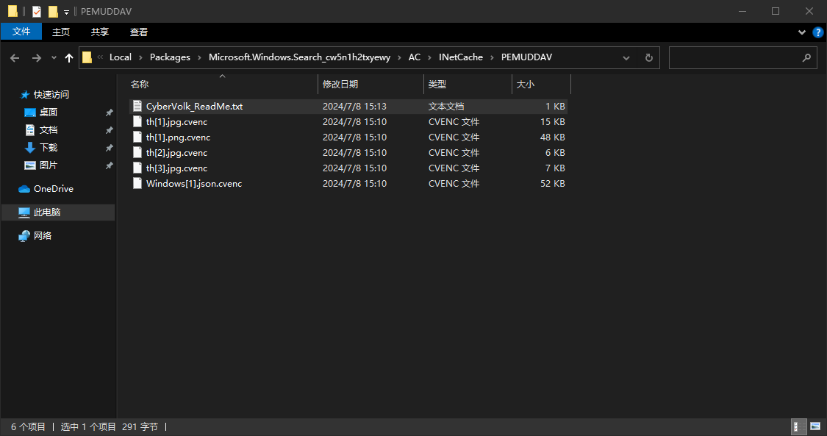Viewport: 827px width, 436px height.
Task: Open the recent locations dropdown arrow
Action: (x=54, y=58)
